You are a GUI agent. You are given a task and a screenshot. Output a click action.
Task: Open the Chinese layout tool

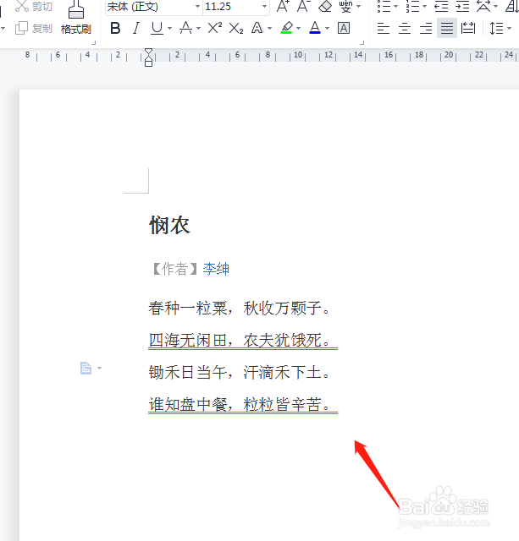(483, 6)
